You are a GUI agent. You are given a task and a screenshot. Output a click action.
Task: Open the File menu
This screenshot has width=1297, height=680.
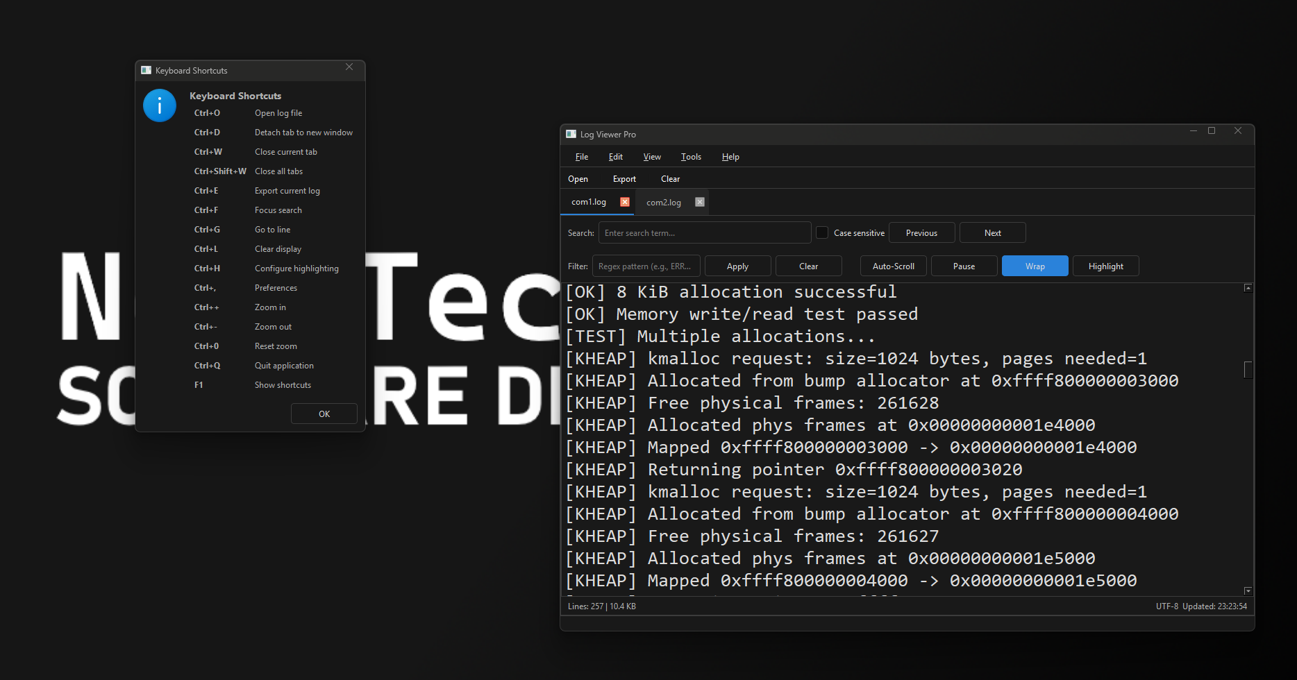coord(582,157)
